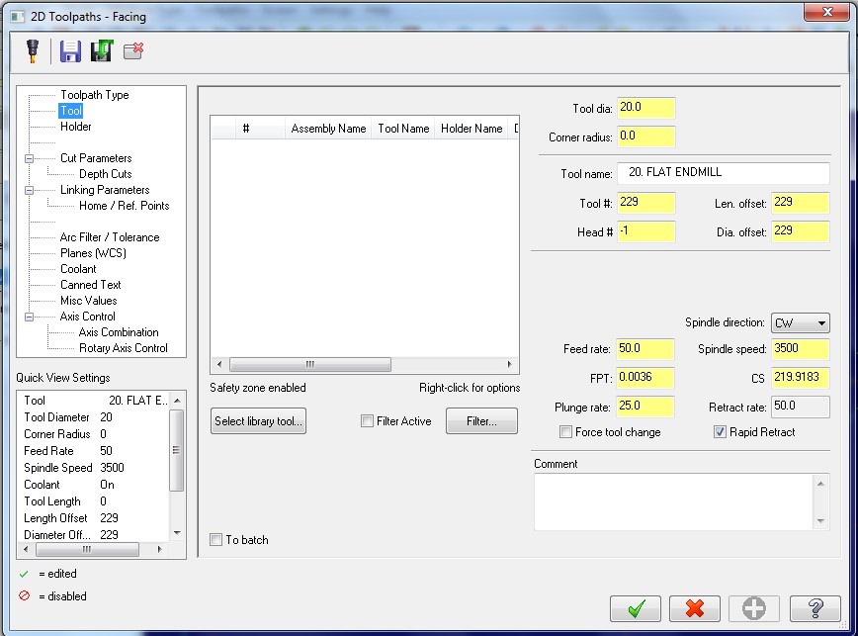Select Toolpath Type in the tree

pyautogui.click(x=95, y=95)
